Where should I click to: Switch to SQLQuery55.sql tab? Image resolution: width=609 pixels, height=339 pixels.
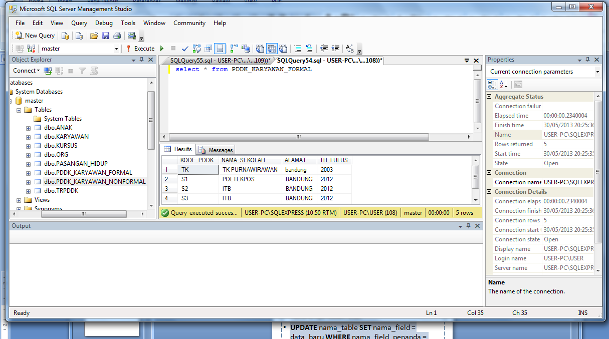[x=220, y=60]
